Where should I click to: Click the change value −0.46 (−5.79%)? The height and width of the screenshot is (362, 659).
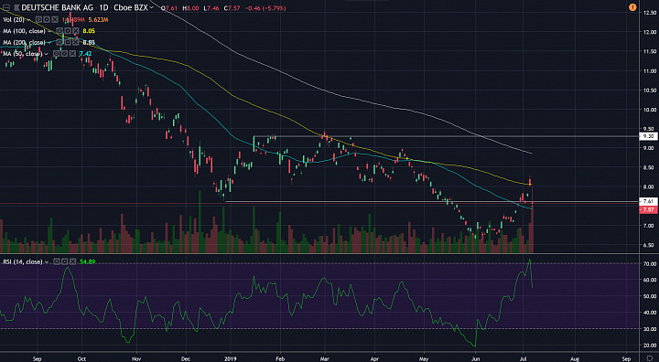click(265, 8)
